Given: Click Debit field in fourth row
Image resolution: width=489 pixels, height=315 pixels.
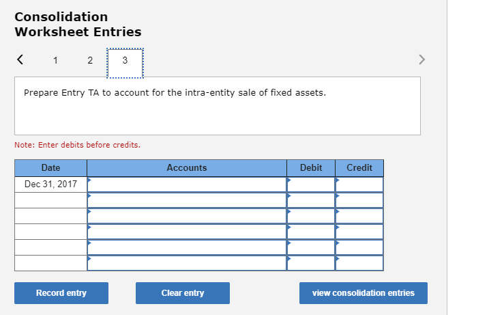Looking at the screenshot, I should pos(311,232).
